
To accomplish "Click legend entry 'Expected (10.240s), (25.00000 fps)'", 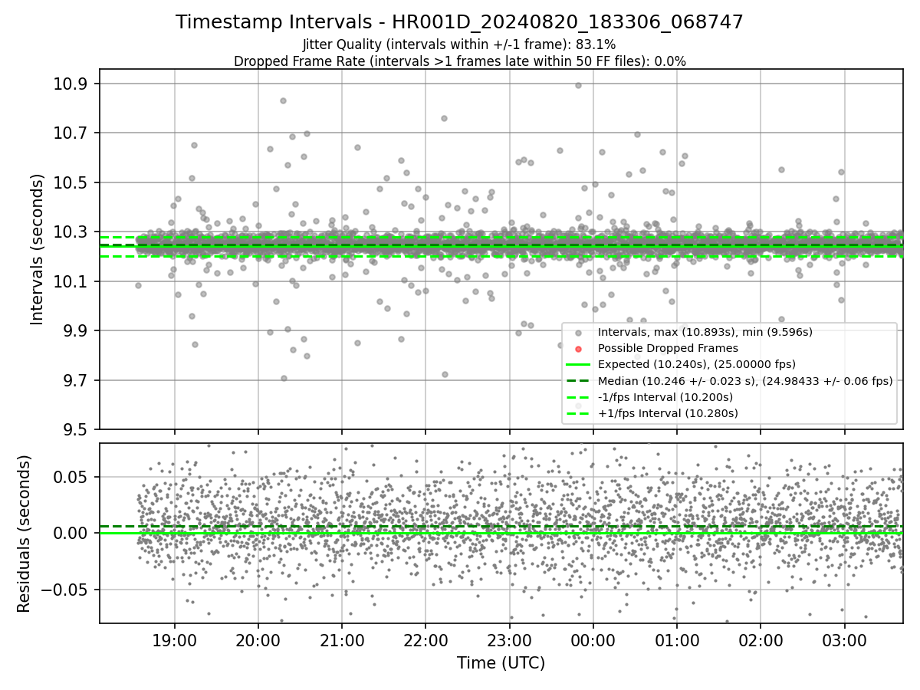I will coord(696,364).
